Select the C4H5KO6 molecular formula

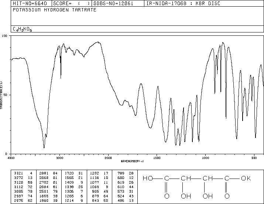tap(23, 29)
